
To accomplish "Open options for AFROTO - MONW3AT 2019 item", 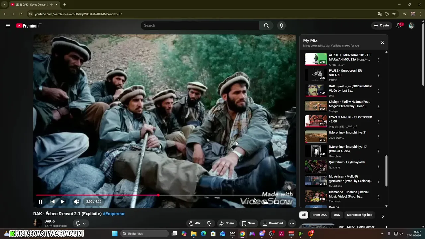I will pyautogui.click(x=379, y=60).
